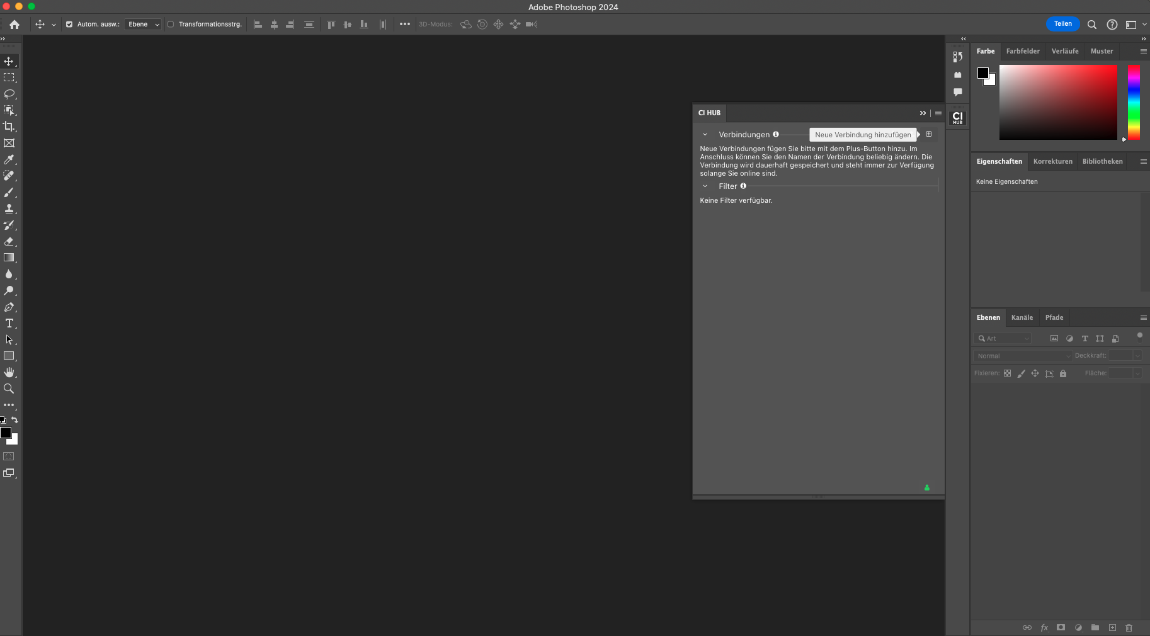
Task: Select the Rectangle shape tool
Action: (9, 356)
